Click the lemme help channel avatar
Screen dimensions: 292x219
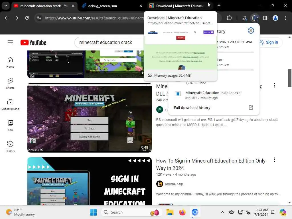[160, 184]
